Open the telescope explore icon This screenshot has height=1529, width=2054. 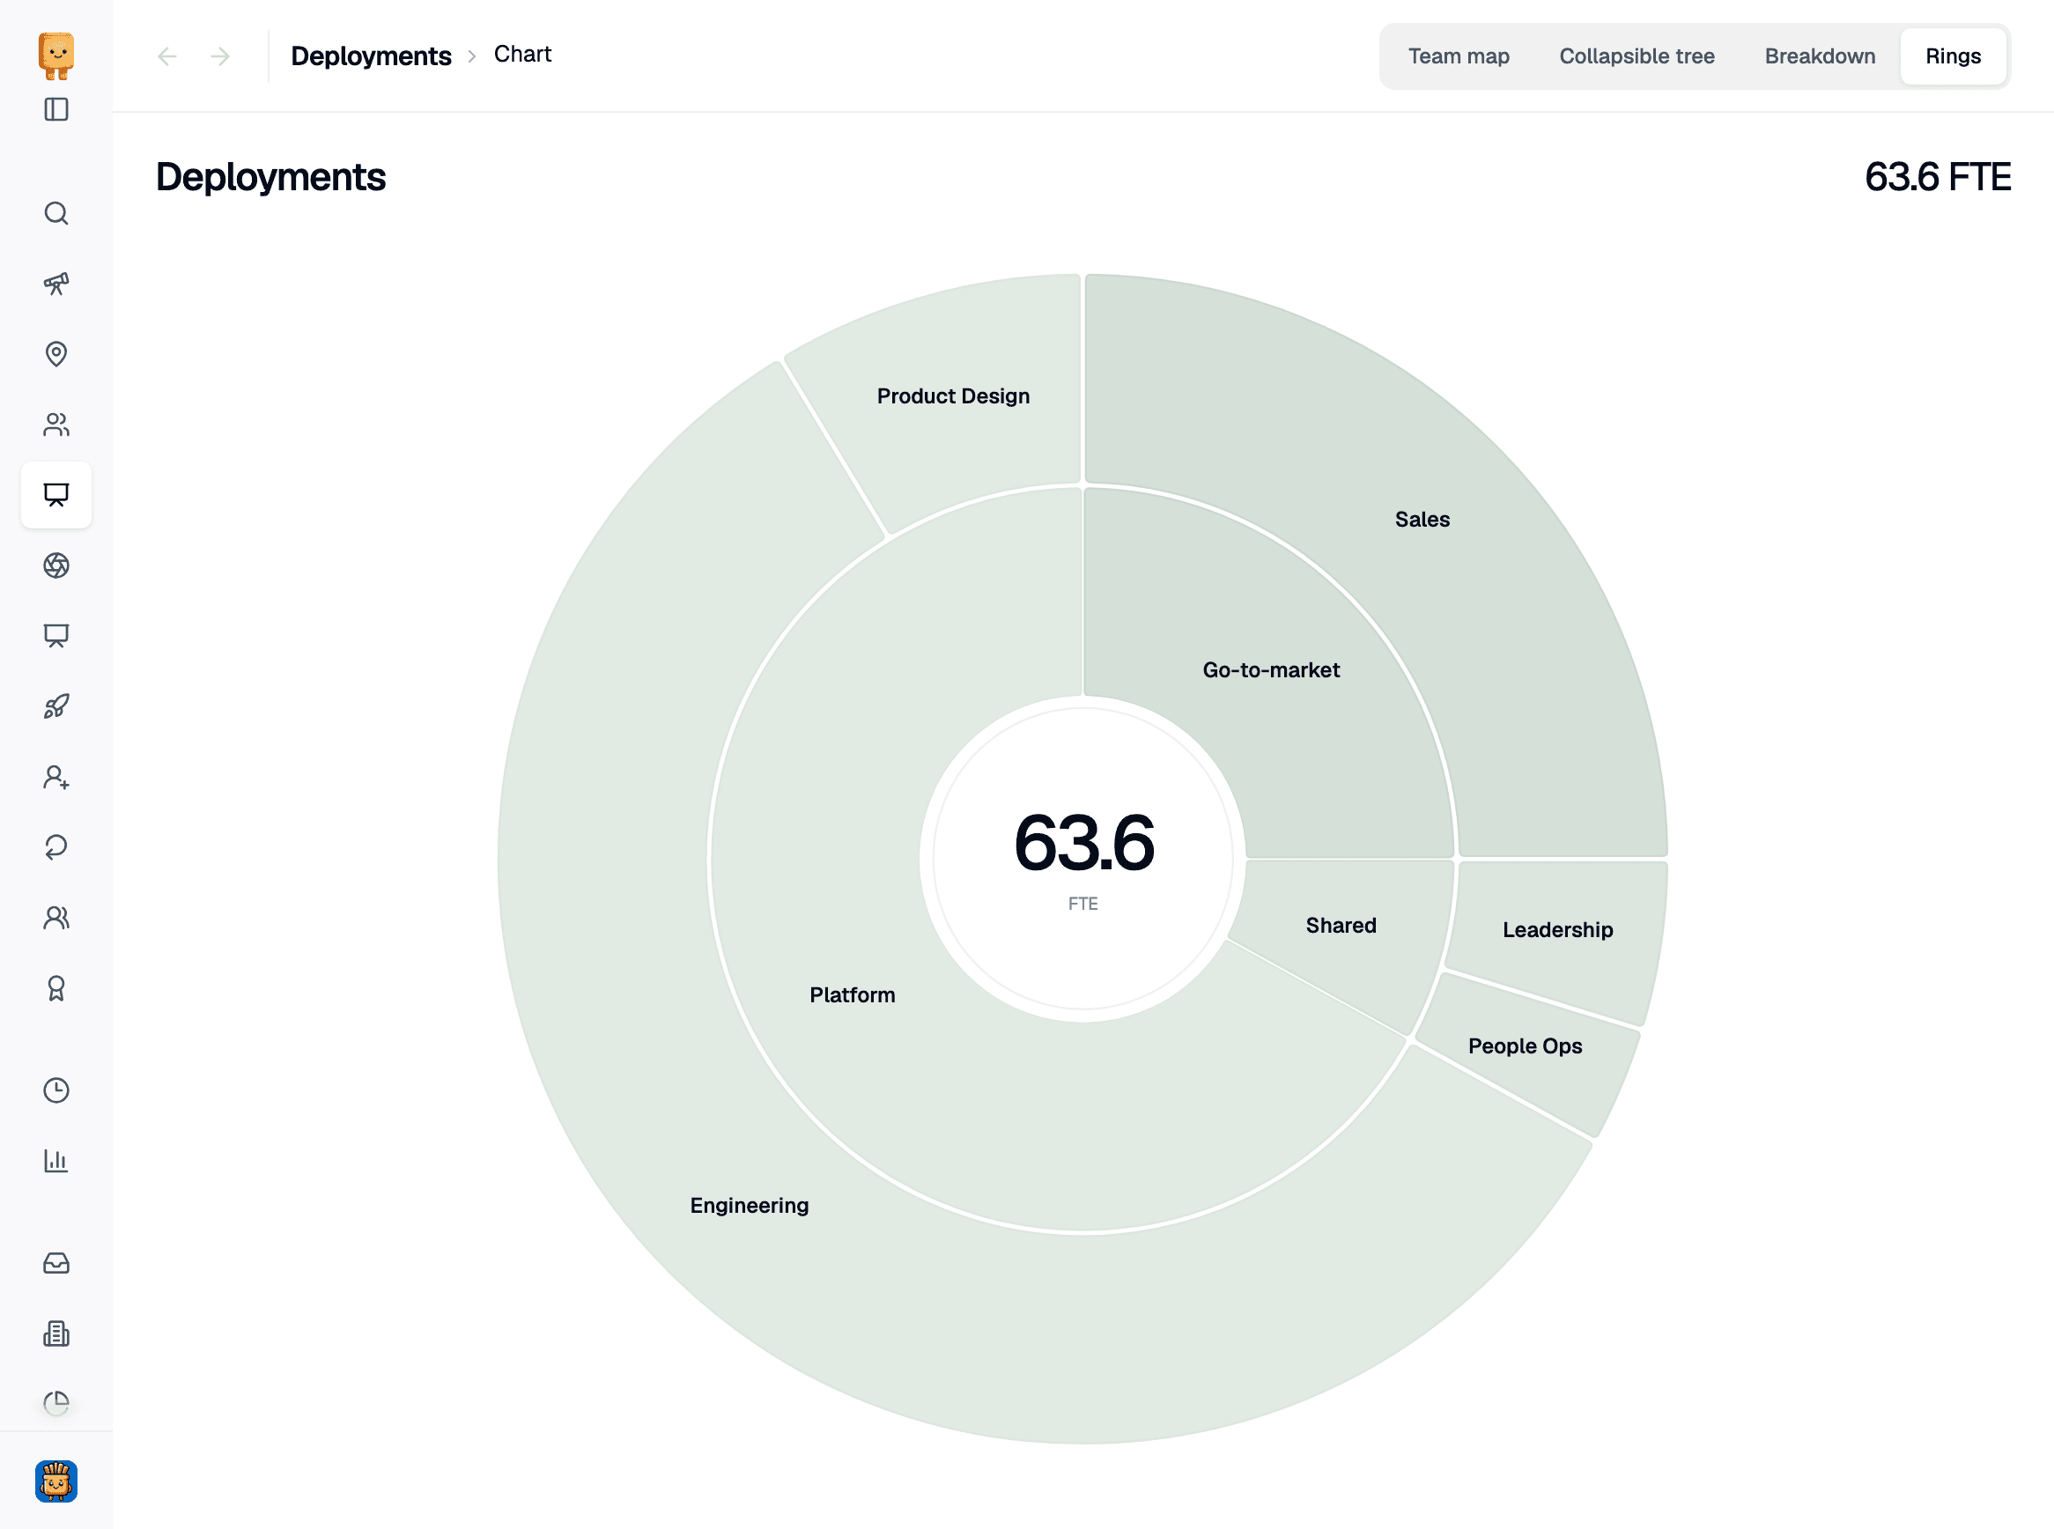pyautogui.click(x=56, y=284)
